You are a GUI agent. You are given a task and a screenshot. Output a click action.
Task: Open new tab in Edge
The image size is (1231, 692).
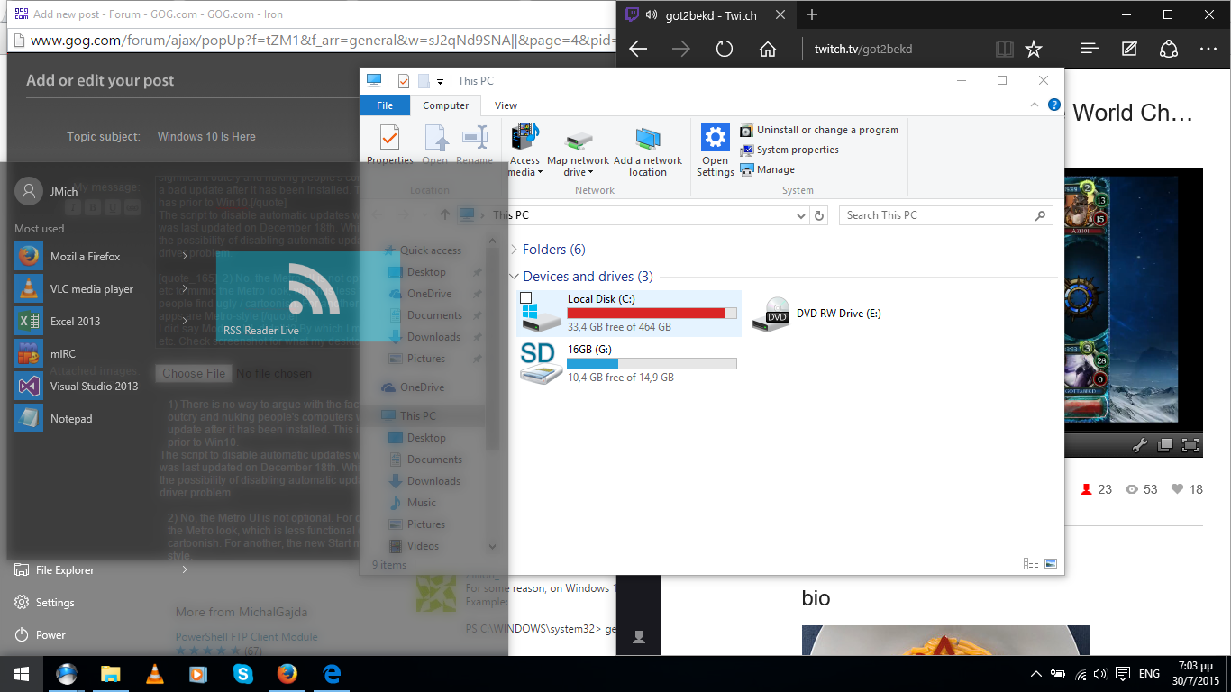812,14
